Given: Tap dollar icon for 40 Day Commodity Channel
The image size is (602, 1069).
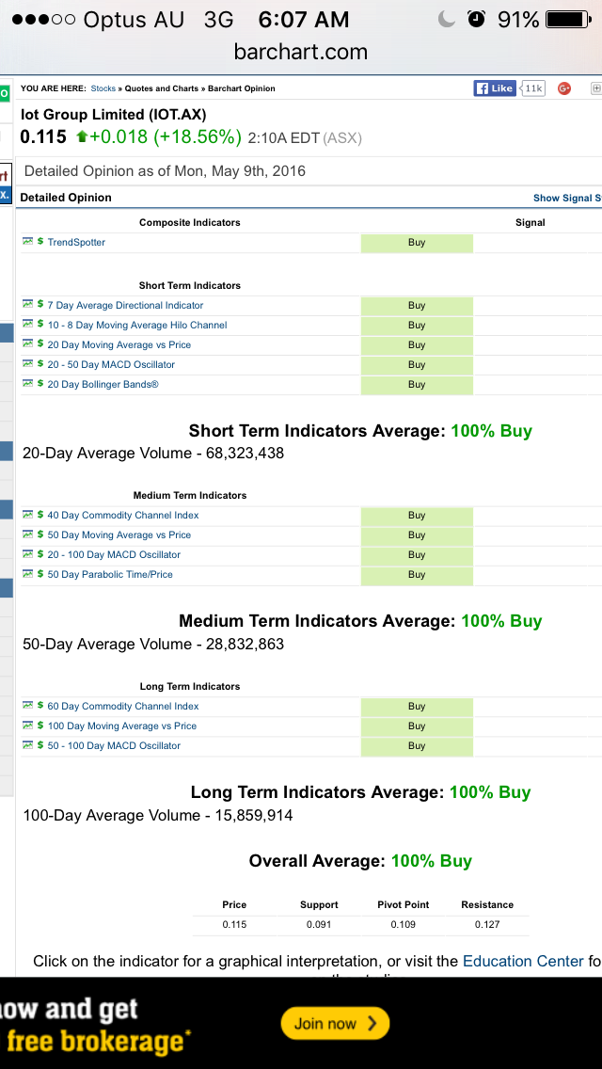Looking at the screenshot, I should (40, 515).
